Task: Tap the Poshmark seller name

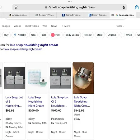Action: 57,119
